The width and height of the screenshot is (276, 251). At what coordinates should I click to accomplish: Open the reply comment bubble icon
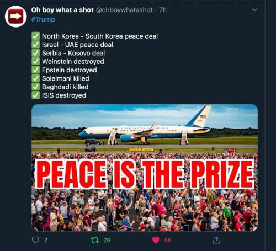35,240
